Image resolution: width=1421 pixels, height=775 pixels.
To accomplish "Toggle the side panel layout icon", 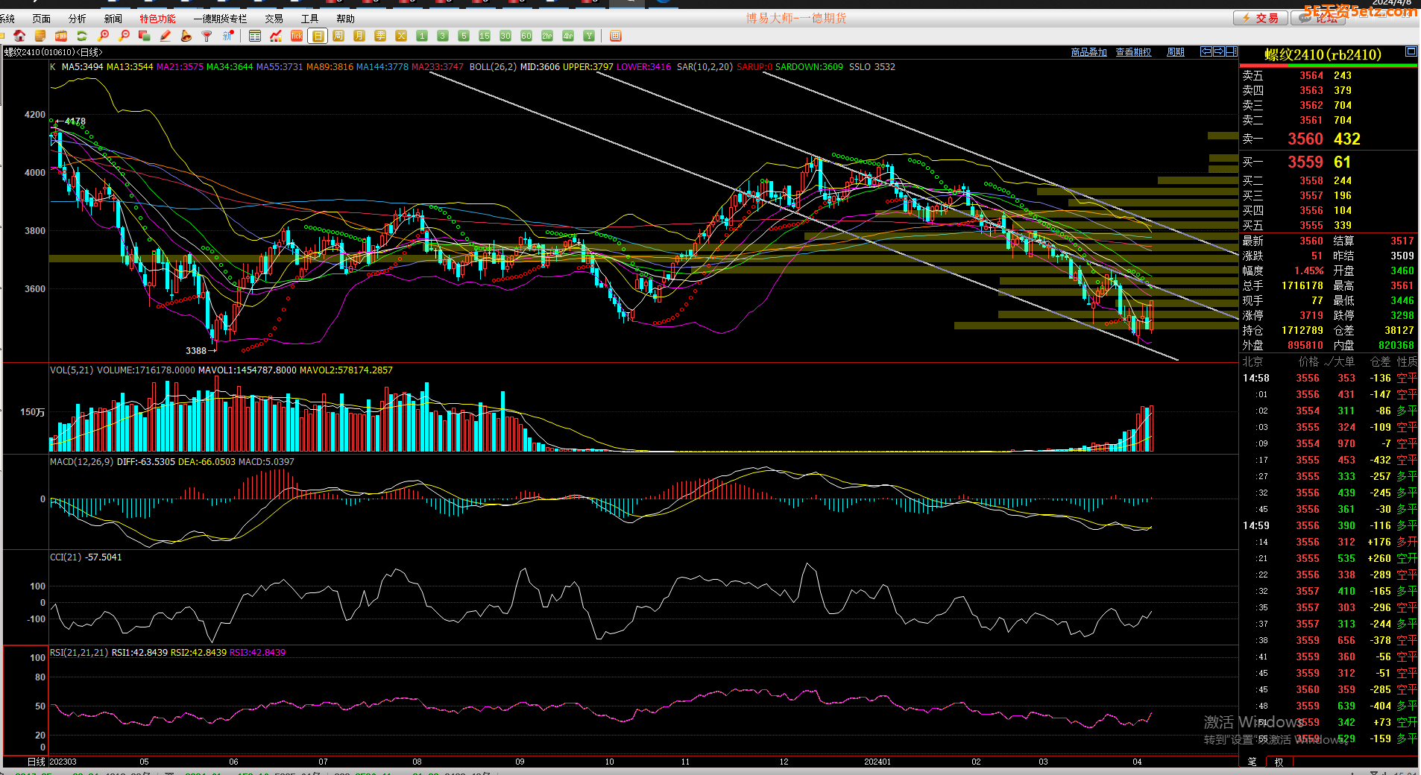I will (1231, 51).
